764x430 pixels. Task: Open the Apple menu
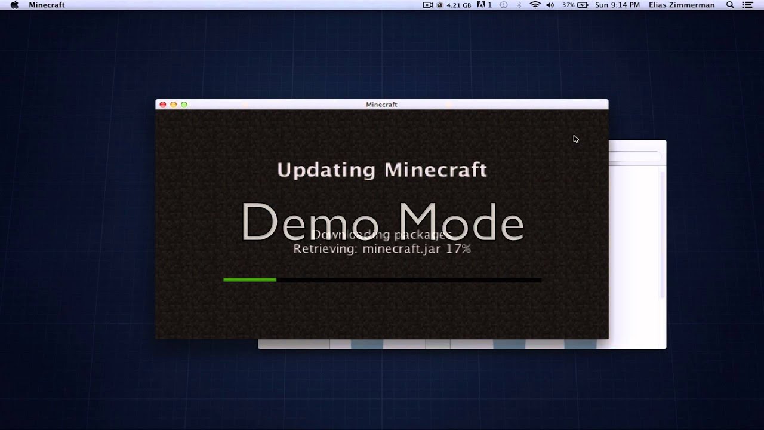point(14,5)
